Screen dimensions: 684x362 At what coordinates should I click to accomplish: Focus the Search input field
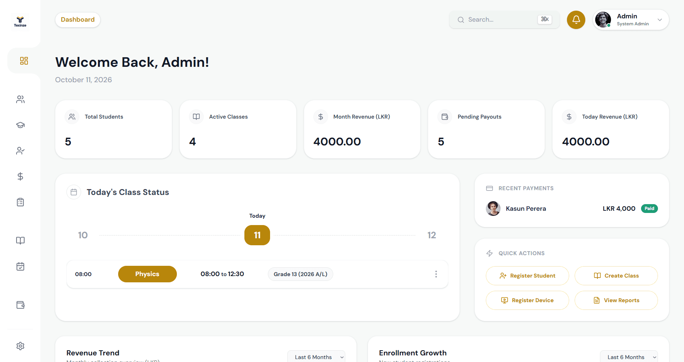click(505, 20)
